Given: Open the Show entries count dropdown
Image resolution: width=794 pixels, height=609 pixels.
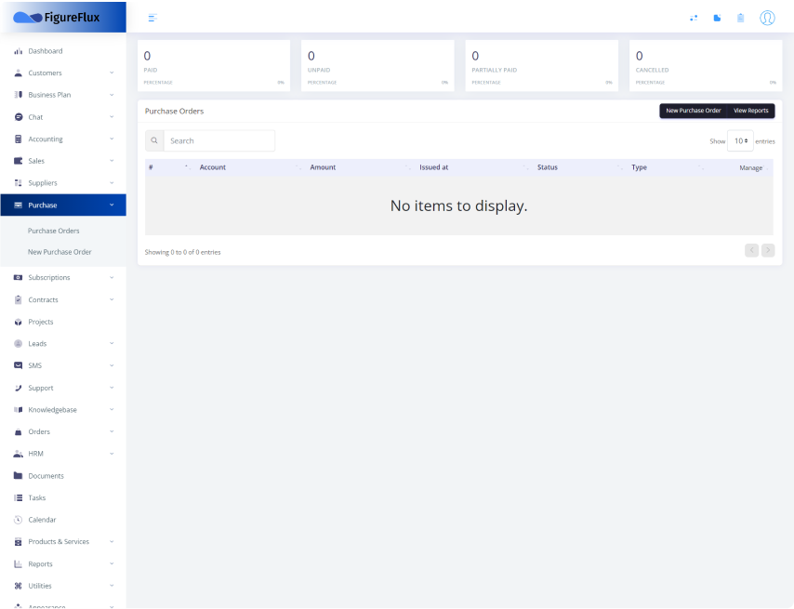Looking at the screenshot, I should tap(740, 141).
